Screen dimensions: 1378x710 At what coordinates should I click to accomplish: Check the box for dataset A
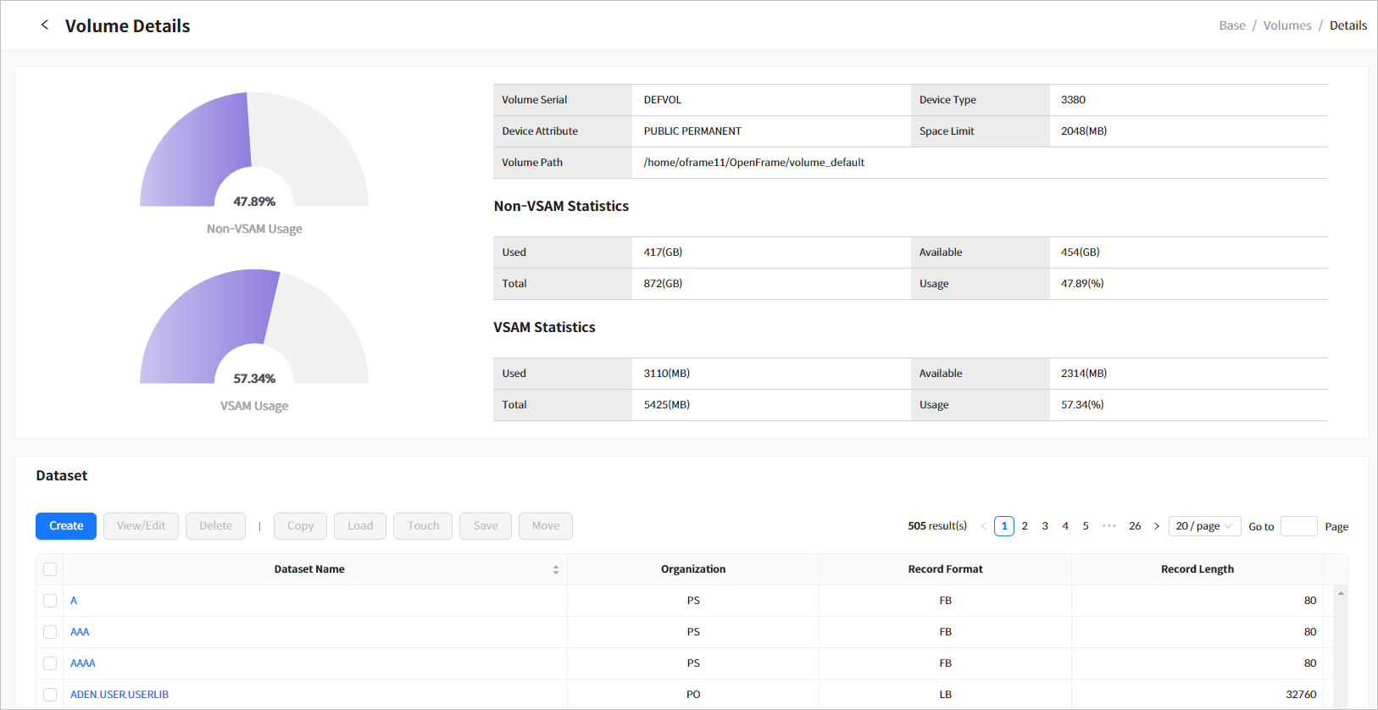50,601
